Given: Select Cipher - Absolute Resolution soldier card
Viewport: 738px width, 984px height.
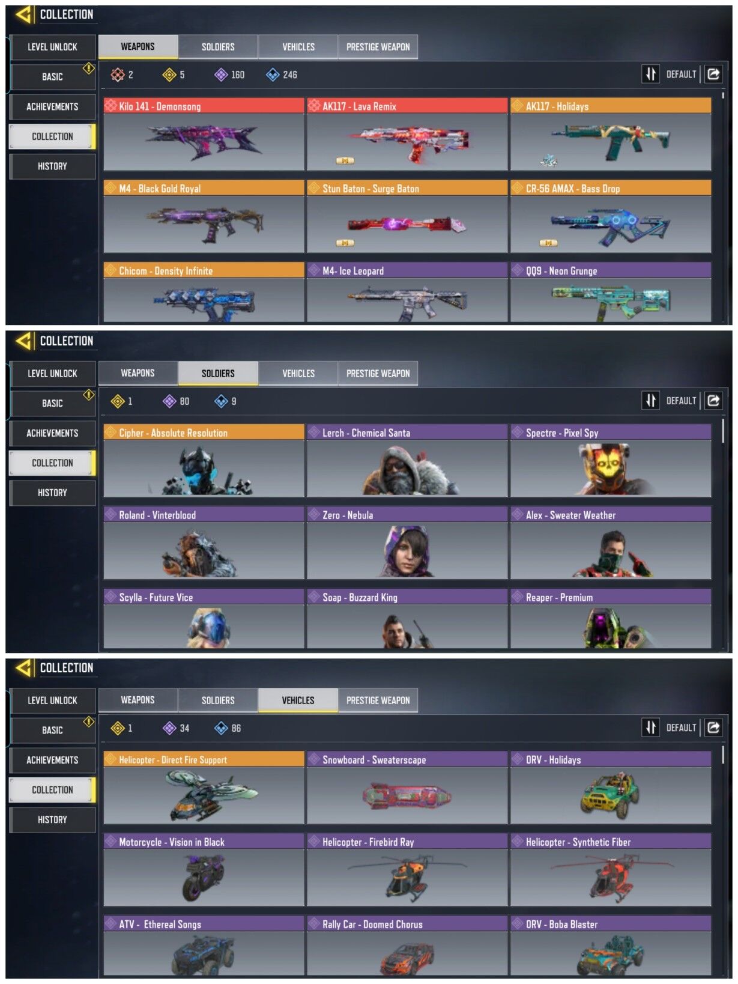Looking at the screenshot, I should point(204,461).
